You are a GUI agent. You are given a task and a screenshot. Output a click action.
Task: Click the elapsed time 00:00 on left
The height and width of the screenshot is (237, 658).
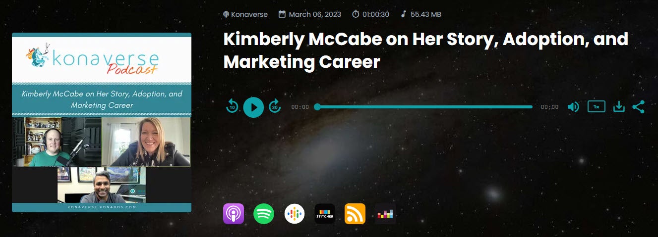pos(300,107)
